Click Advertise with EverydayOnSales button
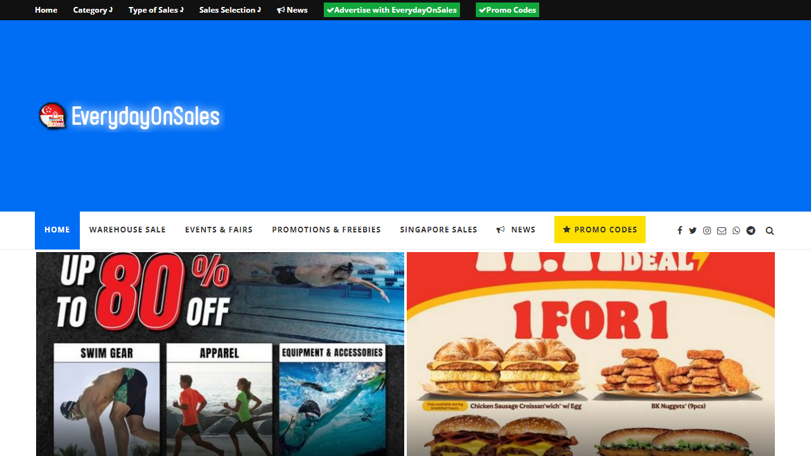The height and width of the screenshot is (456, 811). (392, 10)
